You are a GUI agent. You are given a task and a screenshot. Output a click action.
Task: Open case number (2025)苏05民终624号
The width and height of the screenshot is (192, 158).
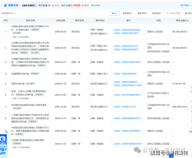(125, 74)
